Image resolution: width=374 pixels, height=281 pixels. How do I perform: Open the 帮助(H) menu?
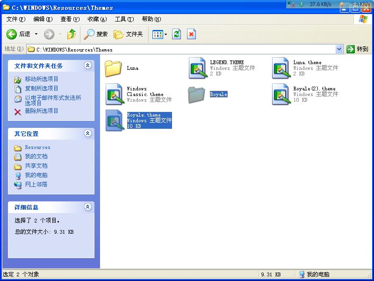(x=151, y=19)
